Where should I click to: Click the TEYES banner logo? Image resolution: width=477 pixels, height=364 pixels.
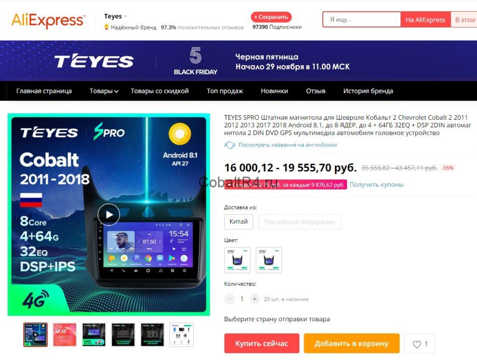tap(94, 61)
